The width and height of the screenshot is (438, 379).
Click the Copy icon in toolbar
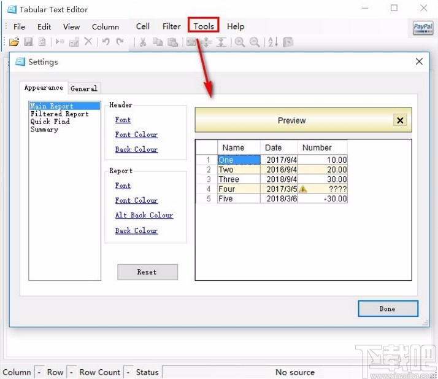[158, 42]
